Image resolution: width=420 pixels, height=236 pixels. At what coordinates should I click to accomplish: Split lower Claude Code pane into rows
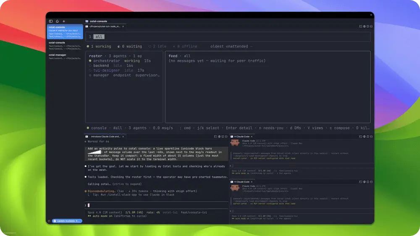coord(371,182)
